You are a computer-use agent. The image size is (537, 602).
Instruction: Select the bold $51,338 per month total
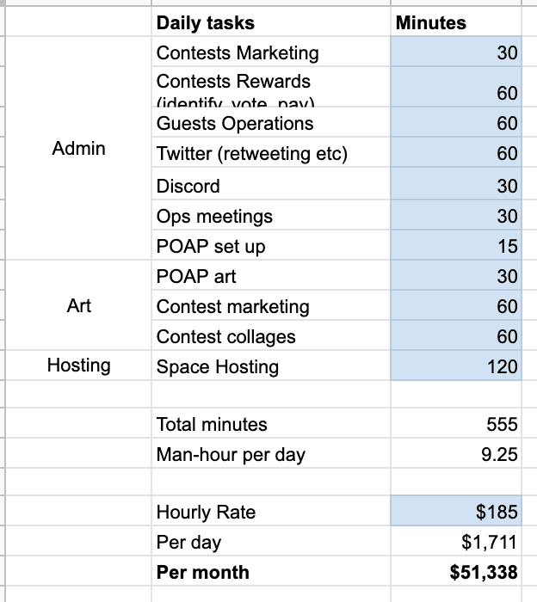pyautogui.click(x=456, y=573)
